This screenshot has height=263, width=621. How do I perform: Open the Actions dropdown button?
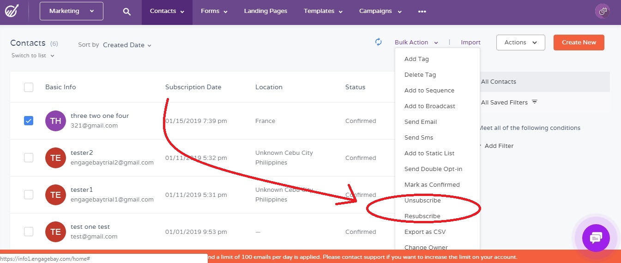point(520,42)
